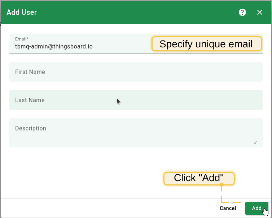Screen dimensions: 272x218
Task: Click the "Specify unique email" callout
Action: 206,44
